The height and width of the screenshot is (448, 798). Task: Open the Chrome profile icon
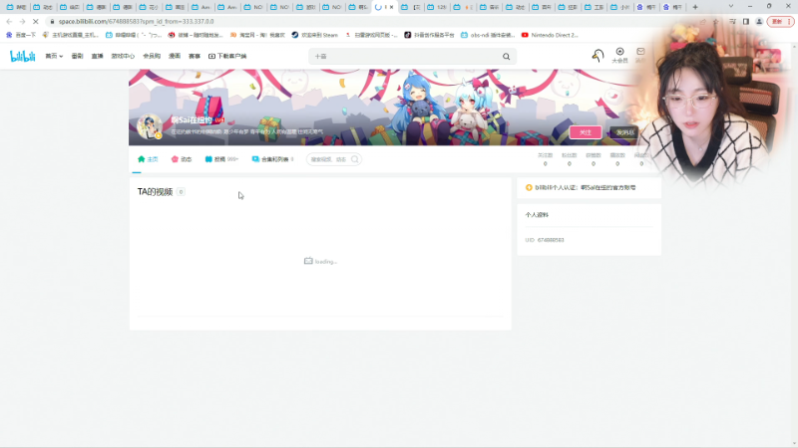(759, 22)
